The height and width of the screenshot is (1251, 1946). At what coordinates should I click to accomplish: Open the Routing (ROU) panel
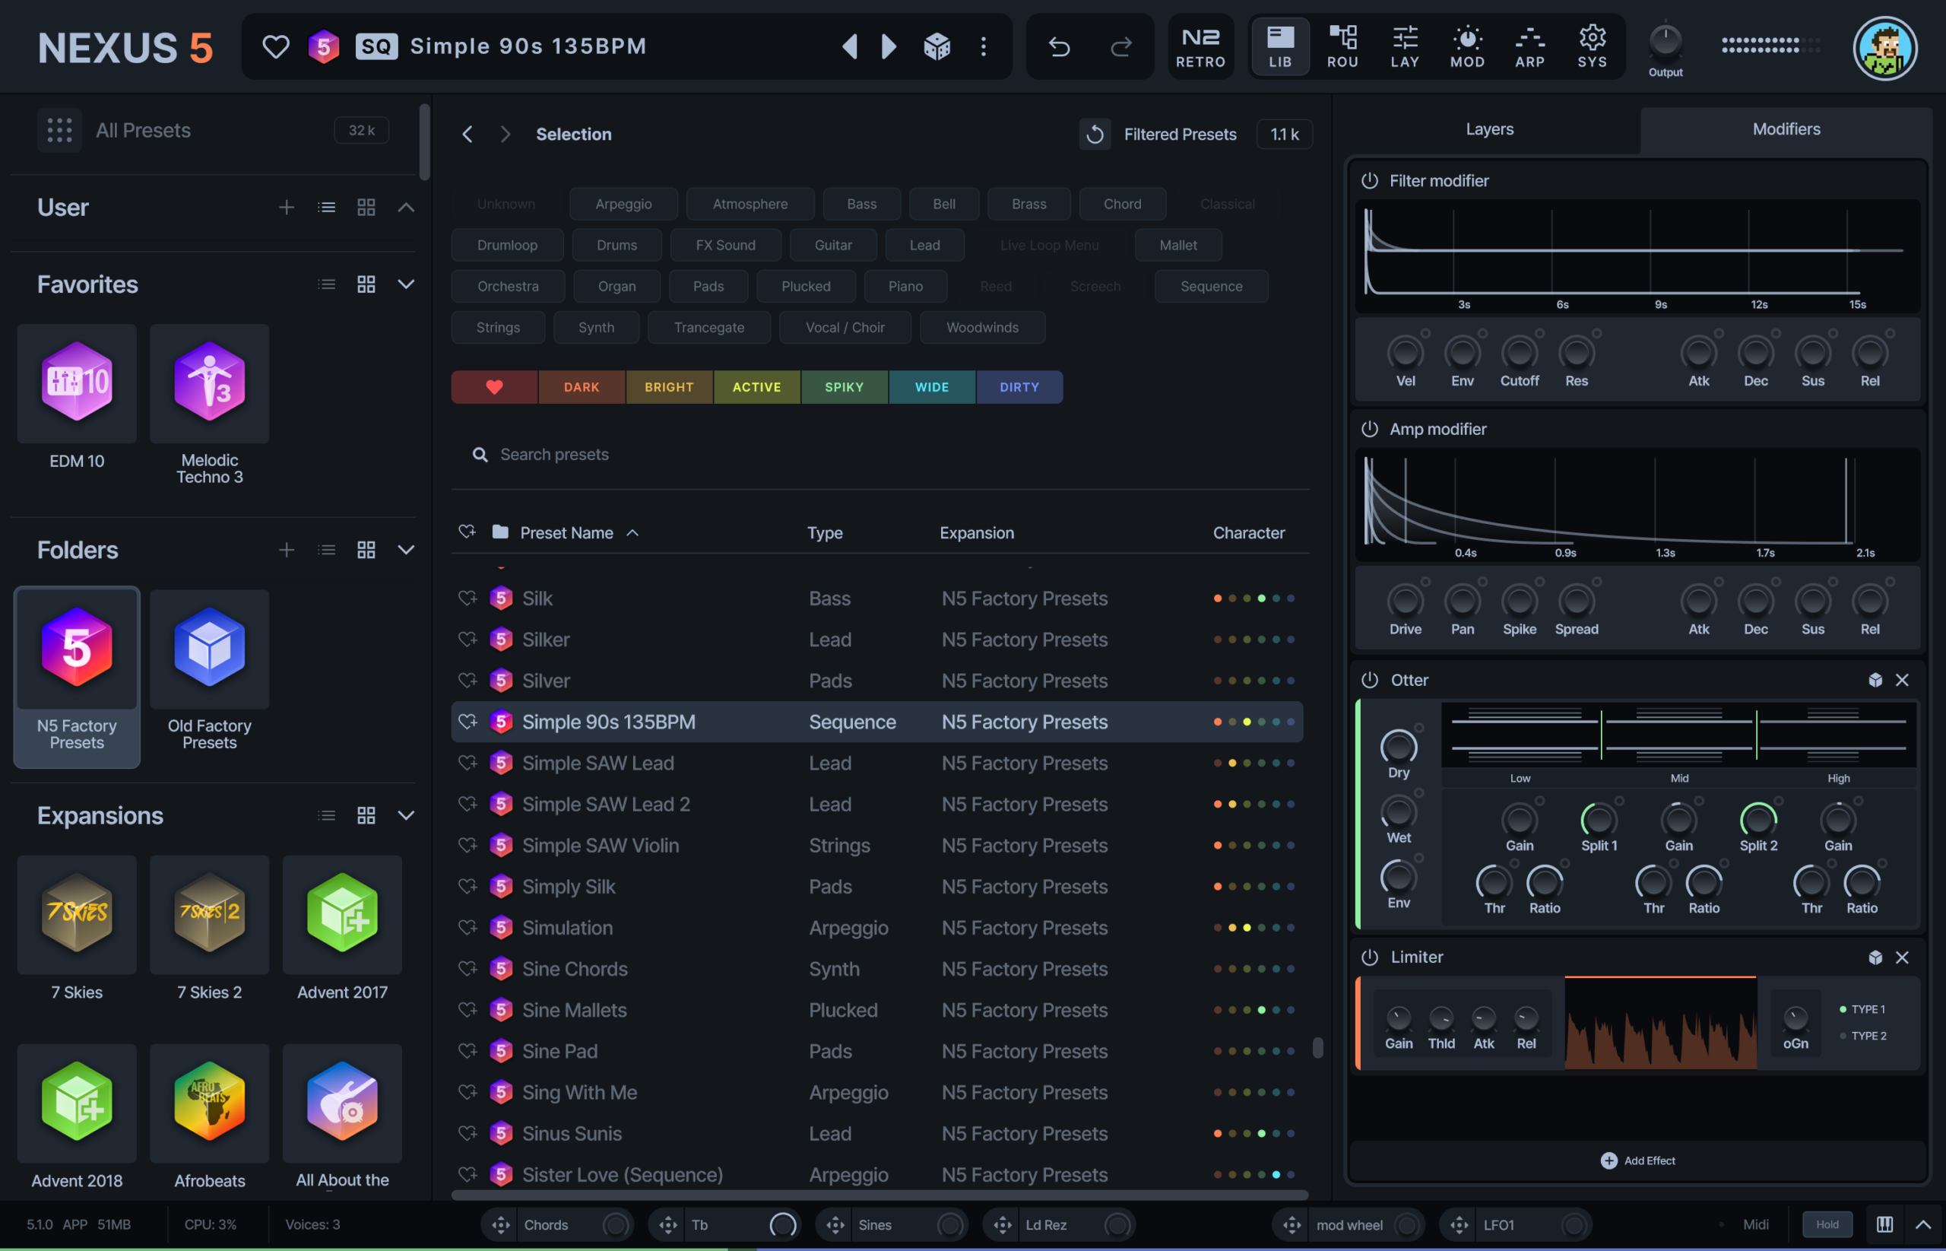(x=1342, y=46)
